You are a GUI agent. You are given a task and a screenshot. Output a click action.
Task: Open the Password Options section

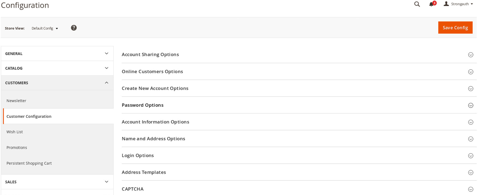[x=299, y=105]
